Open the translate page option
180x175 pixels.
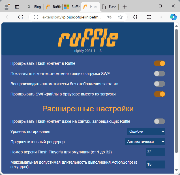coord(109,17)
